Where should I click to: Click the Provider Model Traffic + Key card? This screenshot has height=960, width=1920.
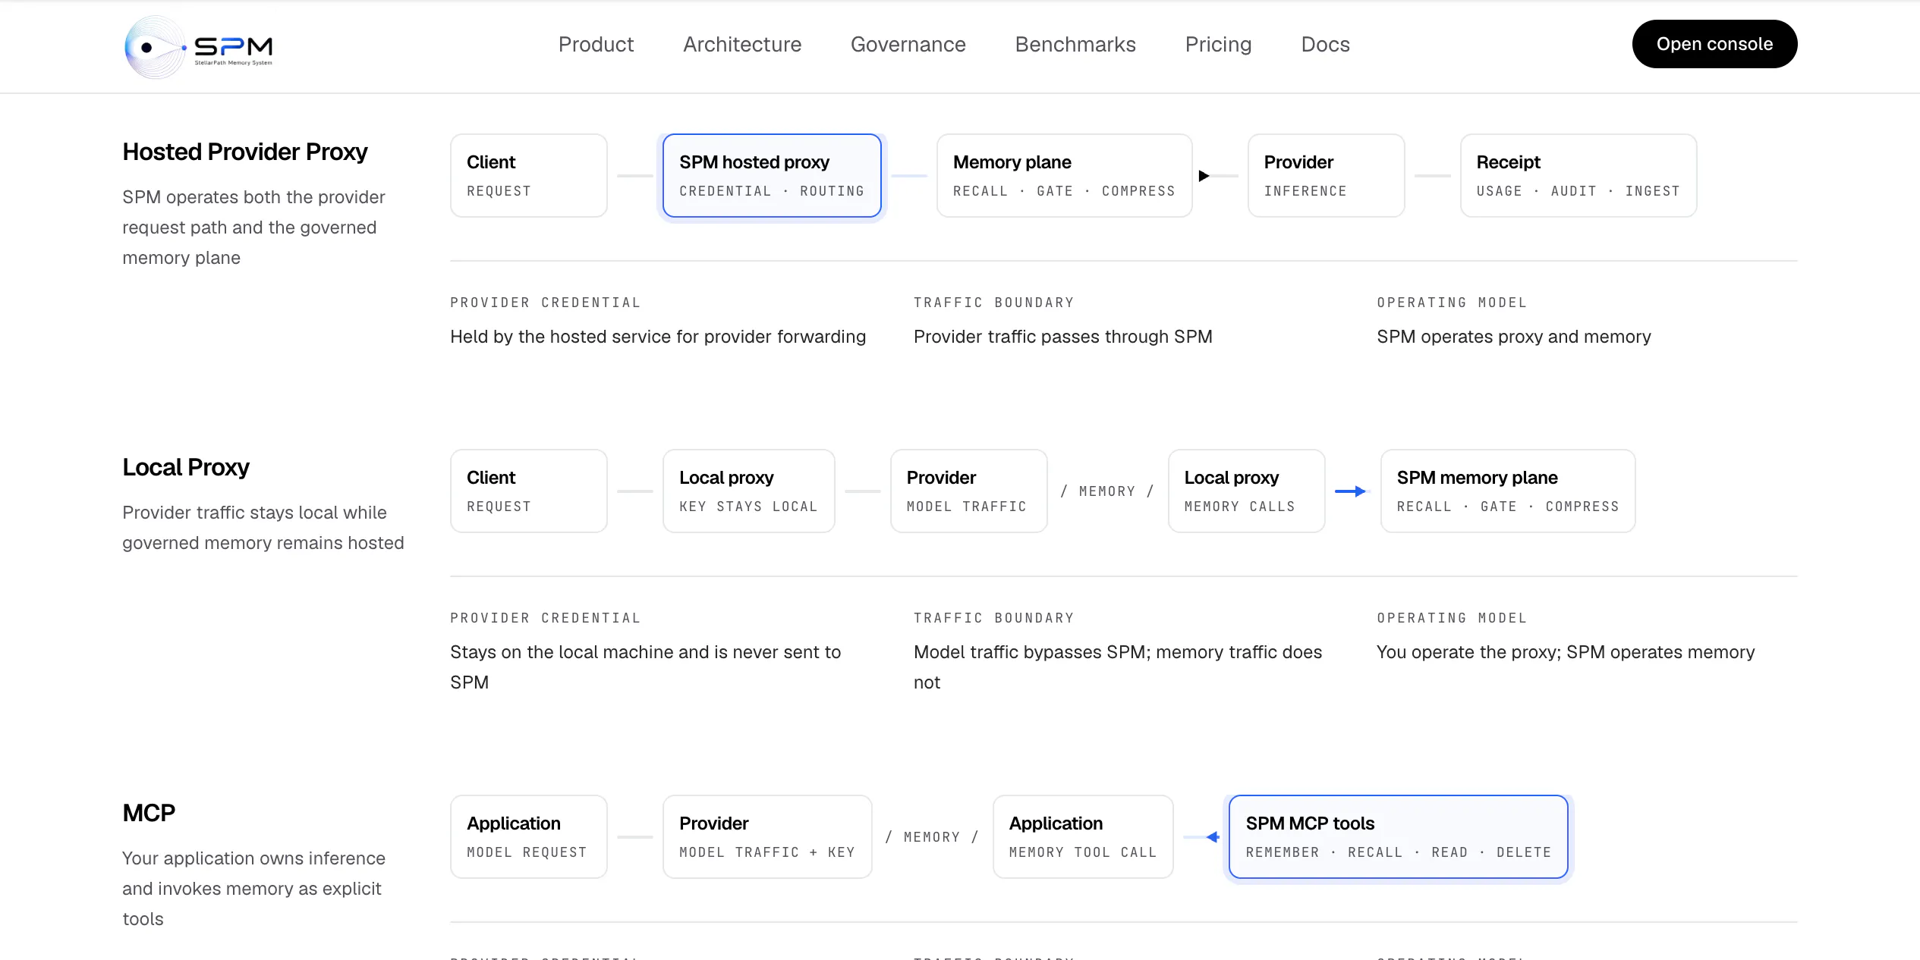pyautogui.click(x=767, y=837)
